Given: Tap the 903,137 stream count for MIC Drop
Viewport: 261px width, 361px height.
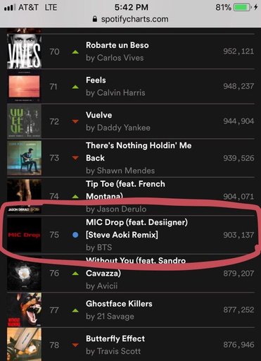Looking at the screenshot, I should [x=238, y=235].
